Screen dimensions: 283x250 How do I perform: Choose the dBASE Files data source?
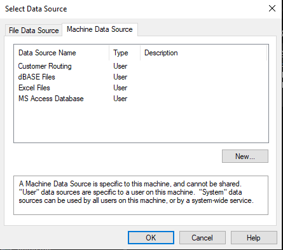[36, 77]
